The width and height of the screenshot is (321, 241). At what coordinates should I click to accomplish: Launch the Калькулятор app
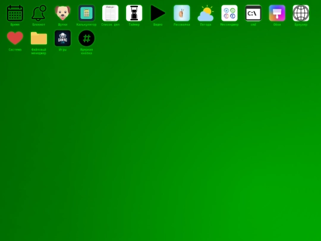86,13
